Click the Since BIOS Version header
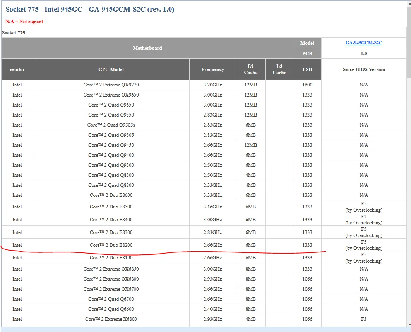 pos(363,69)
